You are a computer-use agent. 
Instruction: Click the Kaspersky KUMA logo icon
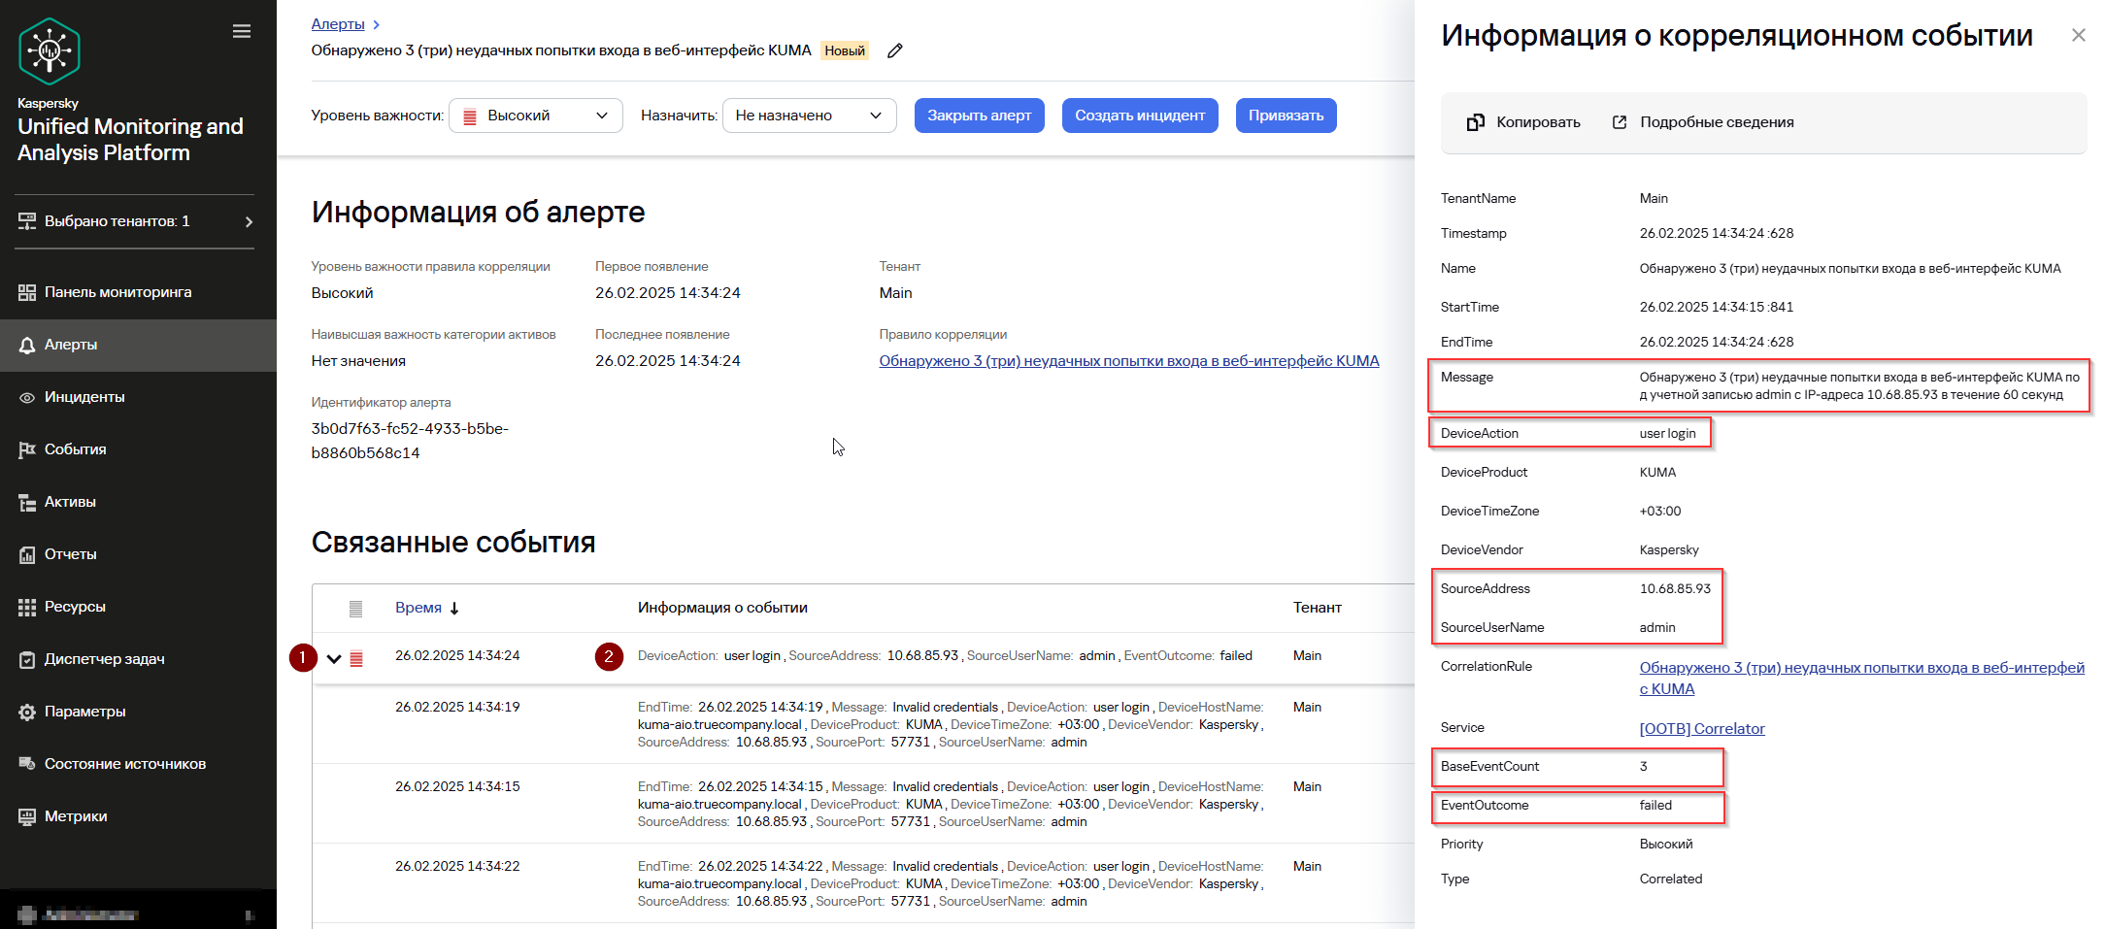click(49, 50)
